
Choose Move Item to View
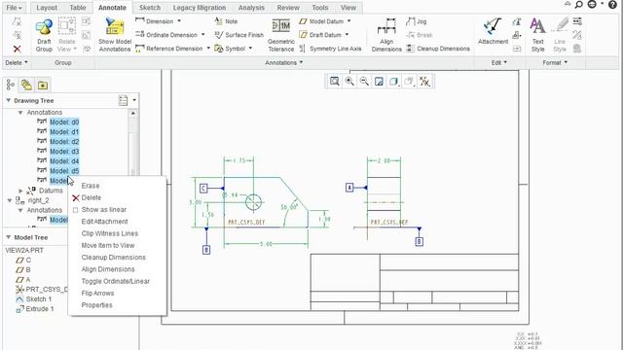pyautogui.click(x=108, y=245)
